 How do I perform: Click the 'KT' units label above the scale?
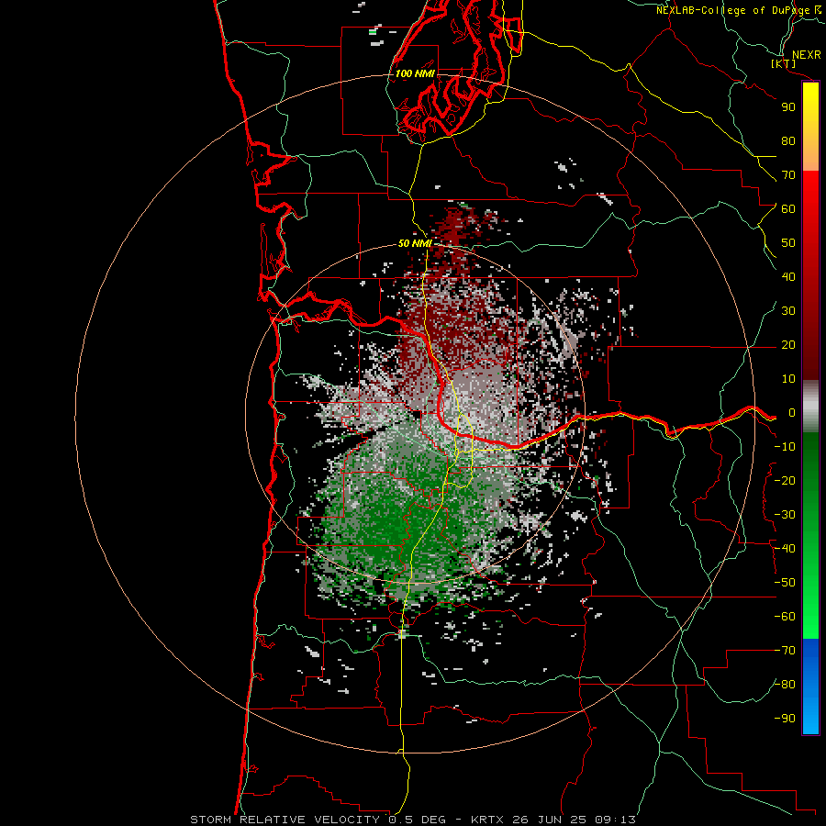784,63
